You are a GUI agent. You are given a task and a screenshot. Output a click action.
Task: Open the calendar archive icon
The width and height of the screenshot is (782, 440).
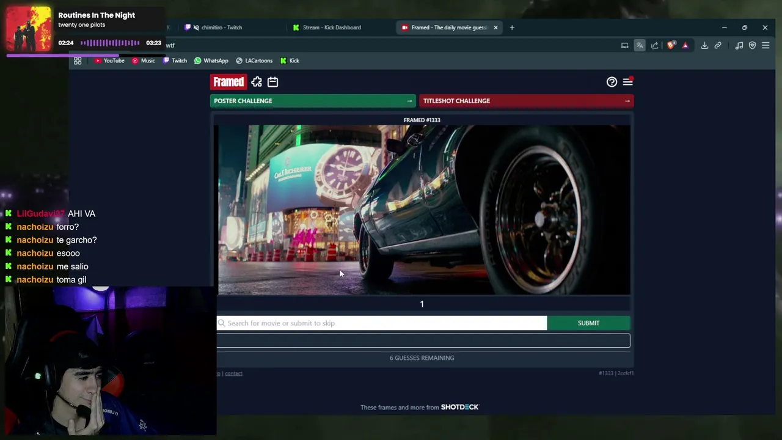pyautogui.click(x=272, y=82)
